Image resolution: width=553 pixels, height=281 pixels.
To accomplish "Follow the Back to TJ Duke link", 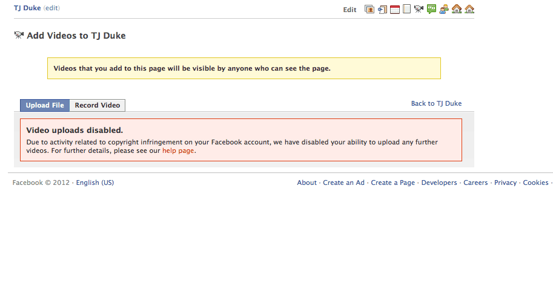I will tap(436, 103).
